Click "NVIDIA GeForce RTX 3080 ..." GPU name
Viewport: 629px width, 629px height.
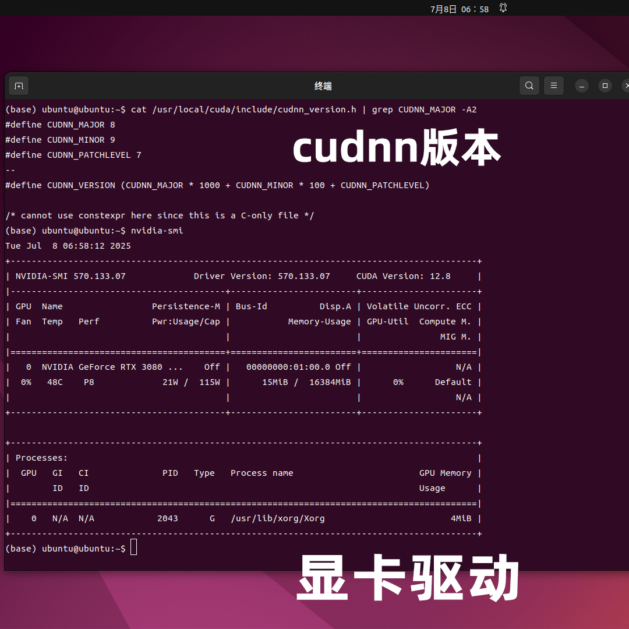[112, 367]
